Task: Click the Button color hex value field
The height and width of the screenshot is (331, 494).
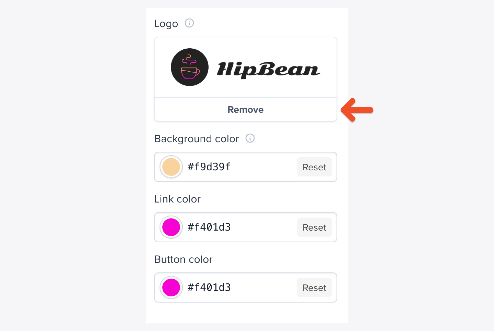Action: [x=209, y=287]
